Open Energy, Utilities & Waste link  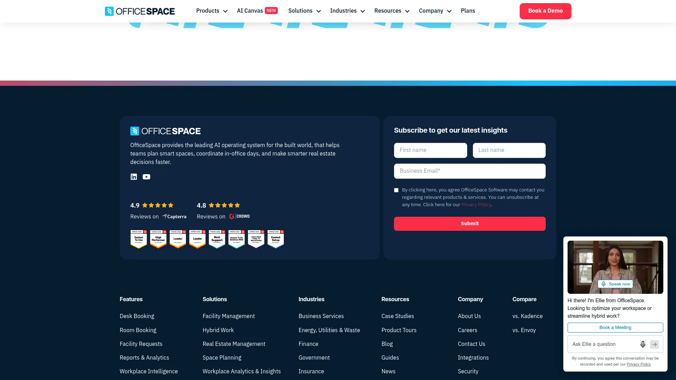pos(329,330)
